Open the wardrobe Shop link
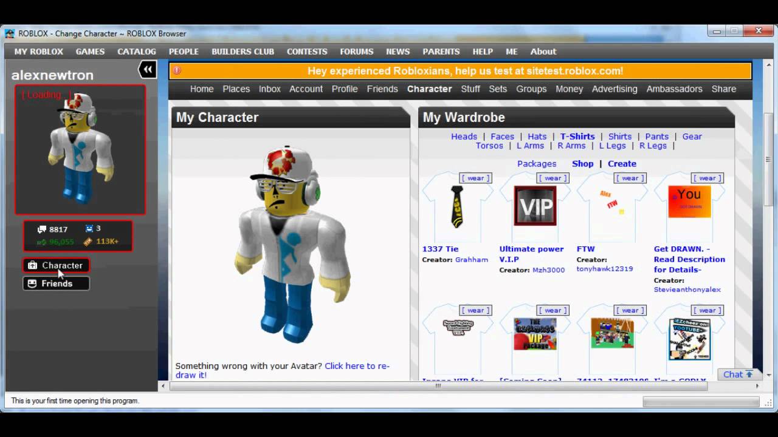This screenshot has width=778, height=437. (x=583, y=164)
